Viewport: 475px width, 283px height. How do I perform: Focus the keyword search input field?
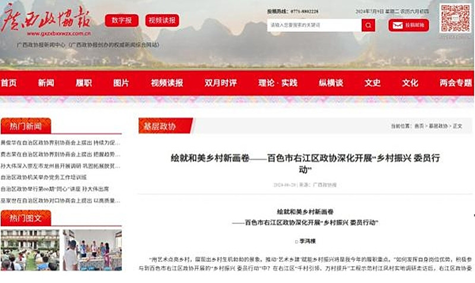point(314,25)
